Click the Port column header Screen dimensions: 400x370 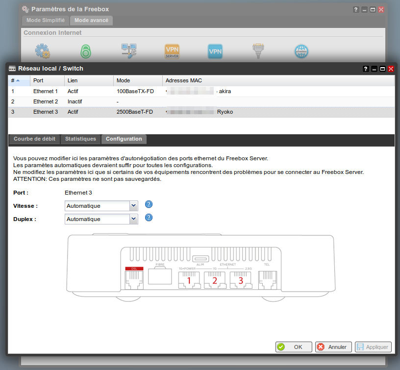point(47,80)
